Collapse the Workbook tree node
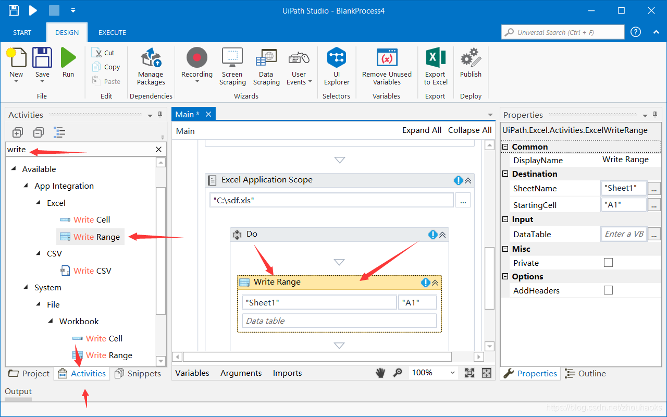667x417 pixels. click(51, 322)
